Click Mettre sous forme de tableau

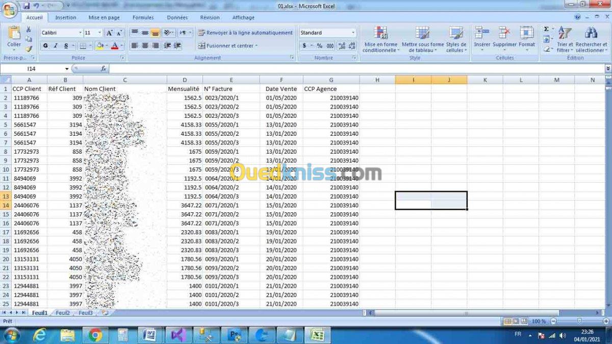pos(422,39)
